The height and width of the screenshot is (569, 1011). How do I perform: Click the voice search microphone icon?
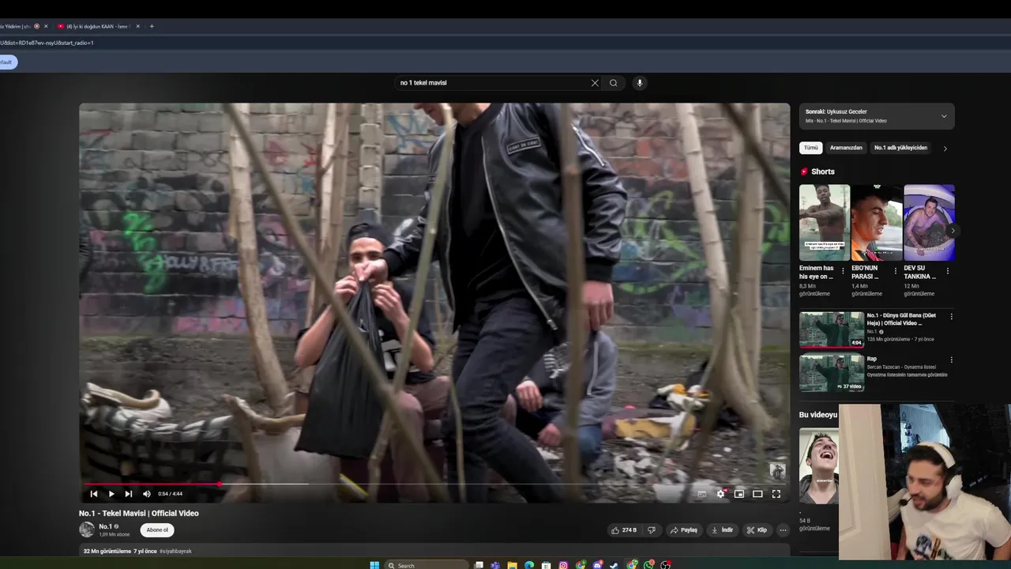(640, 83)
